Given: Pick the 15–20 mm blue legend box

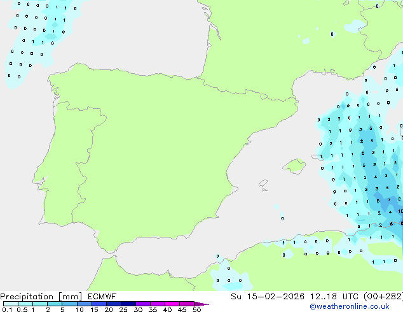Looking at the screenshot, I should coord(99,304).
